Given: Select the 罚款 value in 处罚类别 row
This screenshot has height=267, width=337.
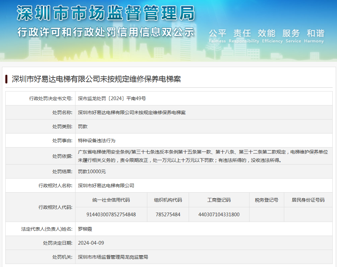Looking at the screenshot, I should [83, 126].
